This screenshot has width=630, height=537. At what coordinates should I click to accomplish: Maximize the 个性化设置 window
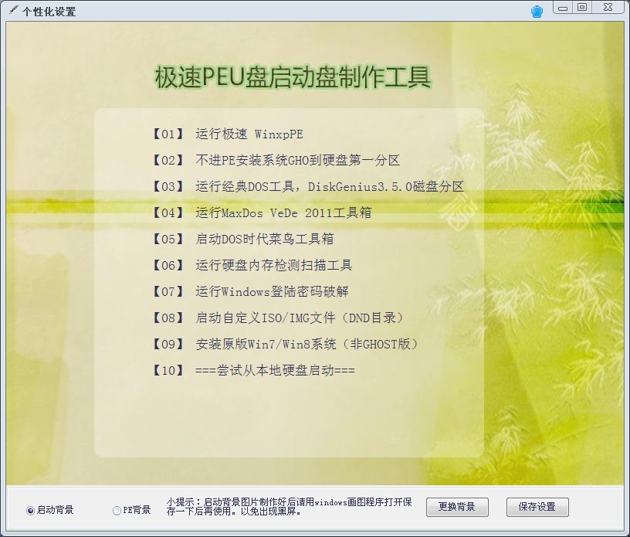[582, 8]
